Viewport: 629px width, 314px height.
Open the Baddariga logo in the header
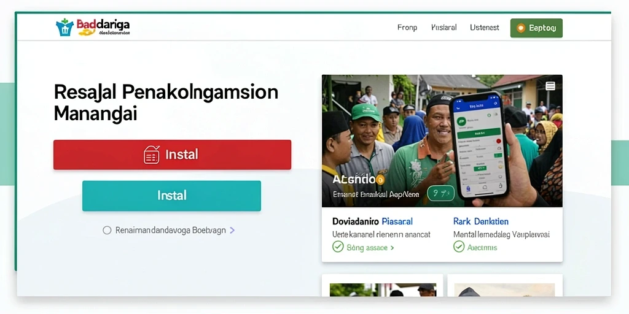click(x=93, y=27)
